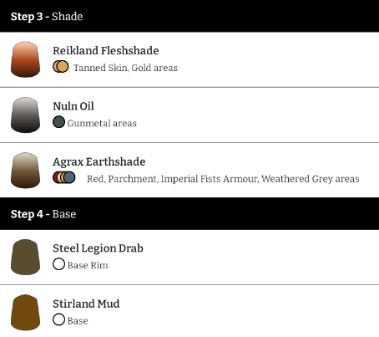Open the Nuln Oil paint name

coord(73,106)
